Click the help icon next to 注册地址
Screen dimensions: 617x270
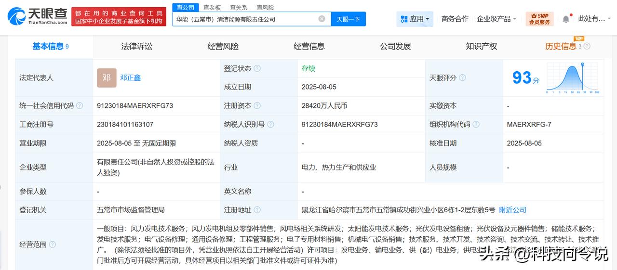pos(257,210)
